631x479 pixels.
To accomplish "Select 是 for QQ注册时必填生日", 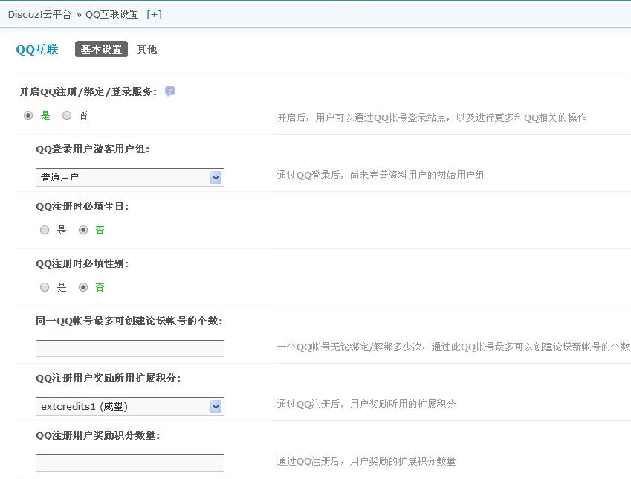I will point(45,230).
